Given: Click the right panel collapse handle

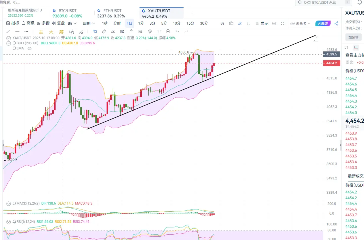Looking at the screenshot, I should click(341, 145).
